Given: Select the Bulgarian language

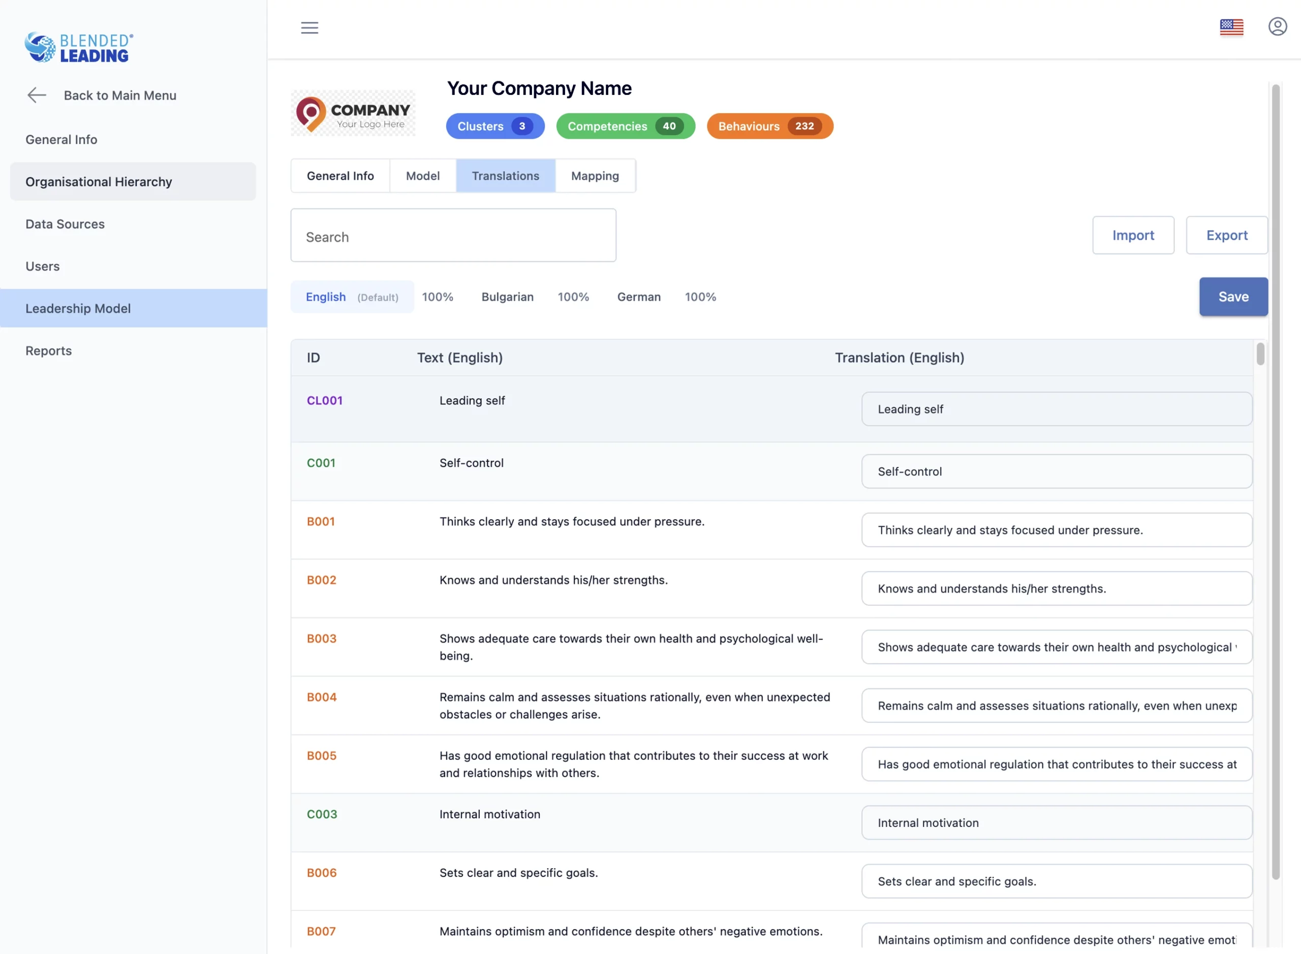Looking at the screenshot, I should coord(507,297).
